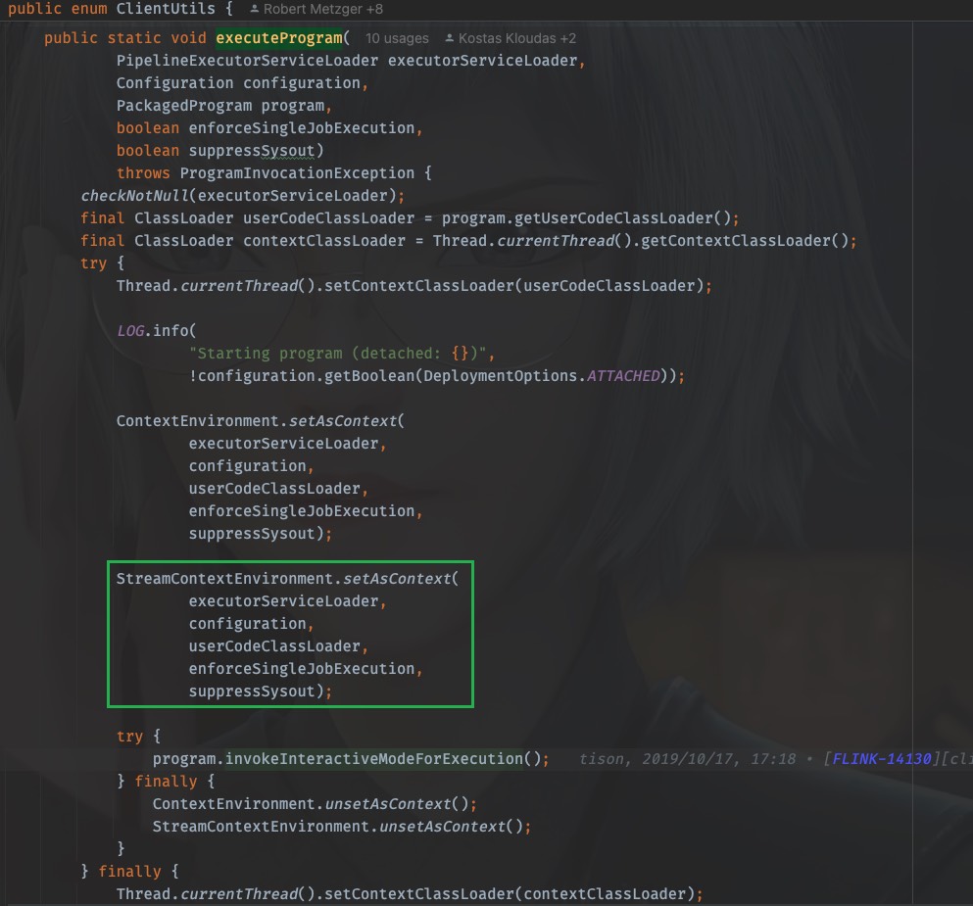973x906 pixels.
Task: Open the '10 usages' inlay hint
Action: [x=397, y=38]
